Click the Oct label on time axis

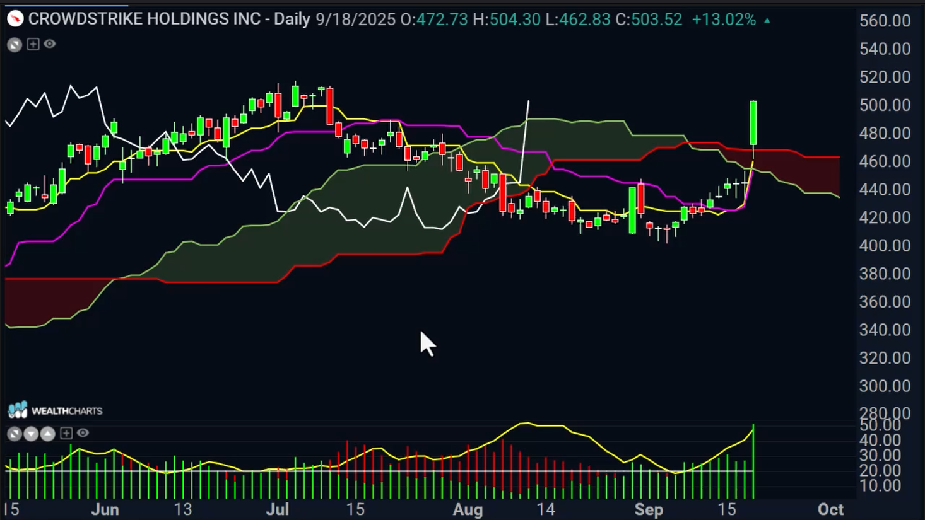pos(830,509)
